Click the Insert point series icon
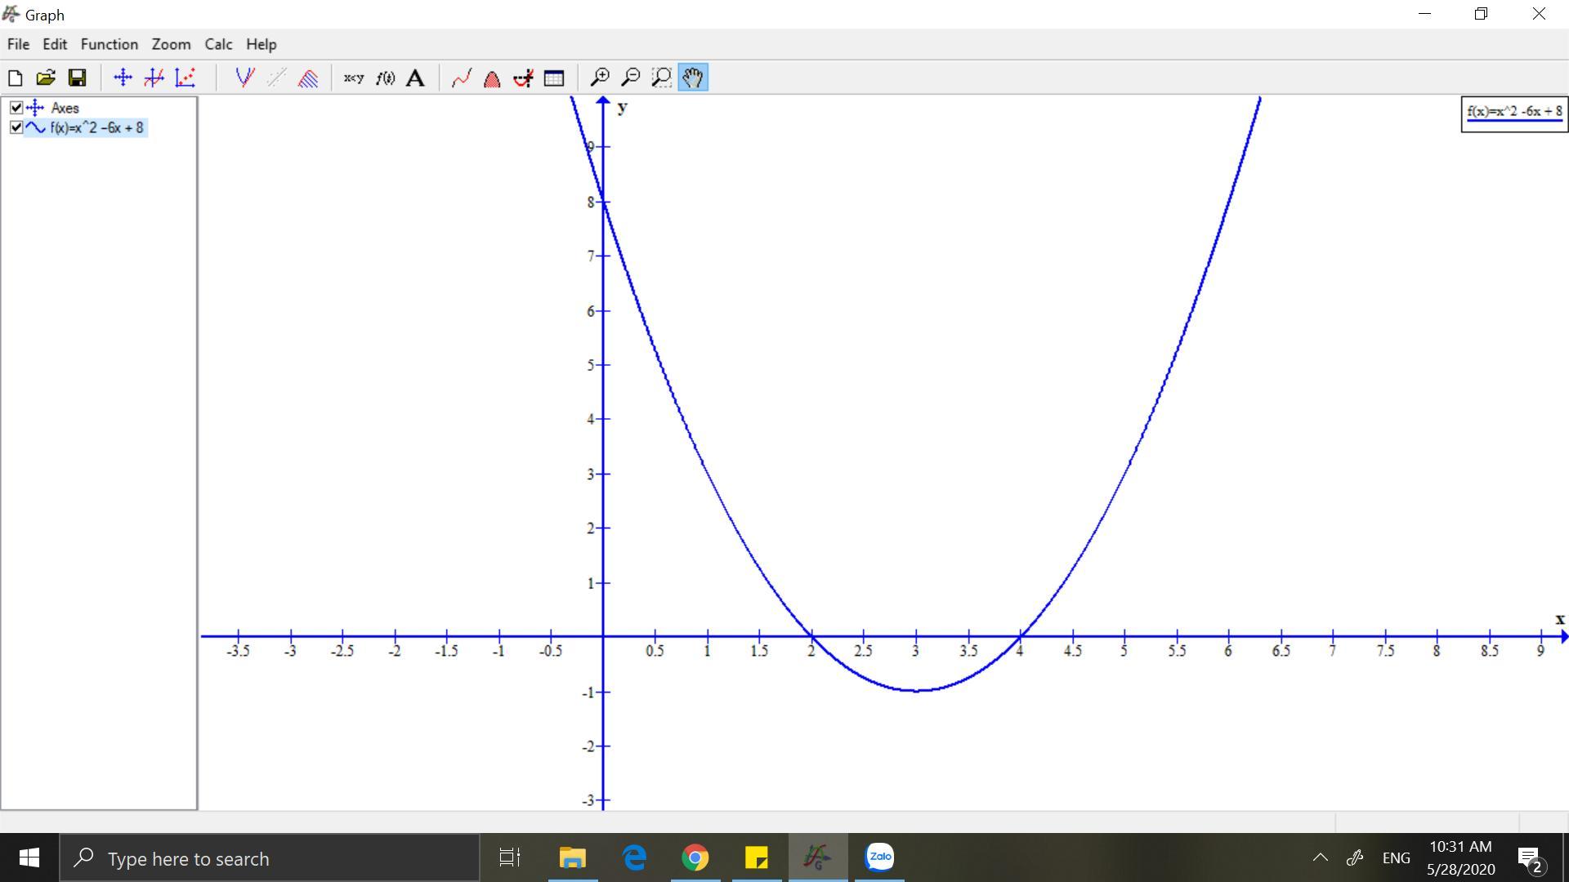Screen dimensions: 1569x882 pyautogui.click(x=186, y=78)
